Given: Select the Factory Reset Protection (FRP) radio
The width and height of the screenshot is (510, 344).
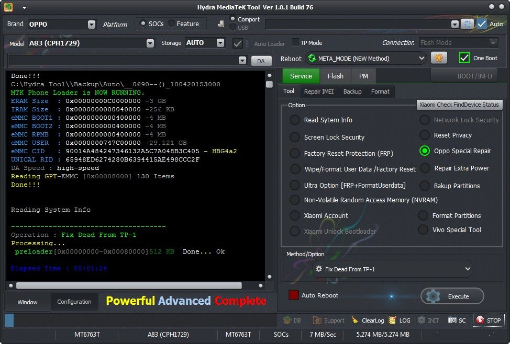Looking at the screenshot, I should tap(295, 153).
